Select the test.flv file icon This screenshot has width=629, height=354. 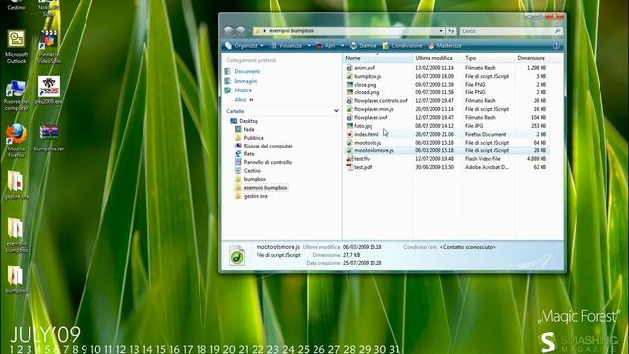350,159
